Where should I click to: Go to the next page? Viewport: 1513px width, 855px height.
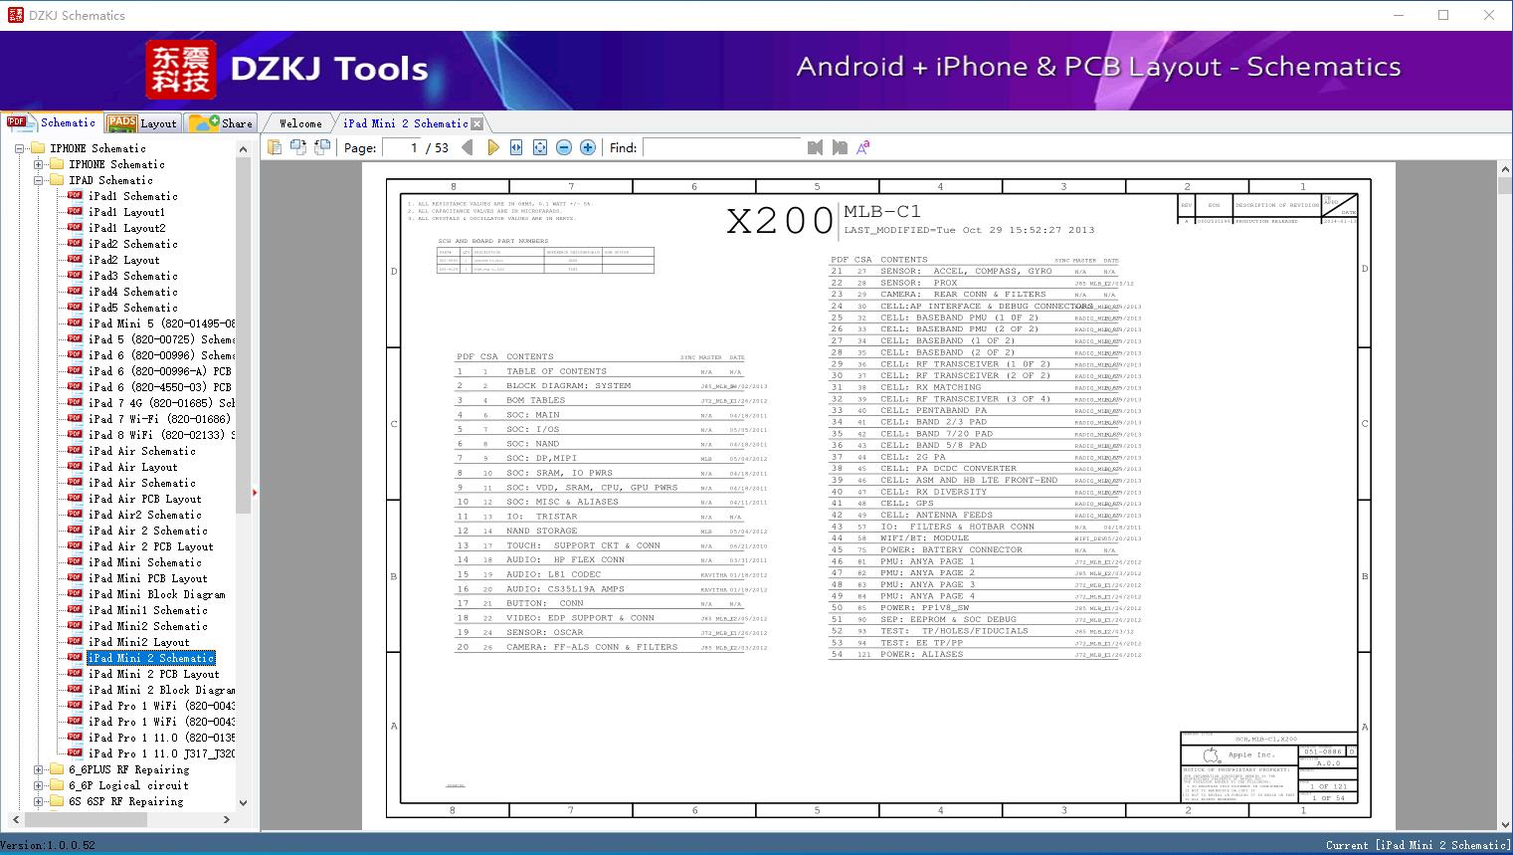(x=493, y=147)
